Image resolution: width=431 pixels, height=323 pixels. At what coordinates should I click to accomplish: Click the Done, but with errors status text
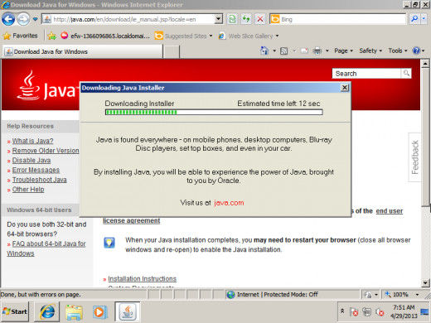point(41,295)
